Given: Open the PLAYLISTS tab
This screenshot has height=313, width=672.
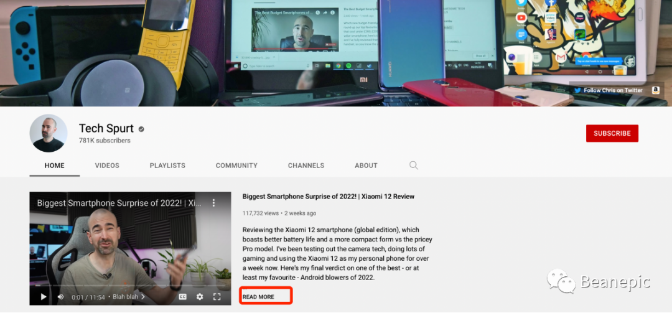Looking at the screenshot, I should point(167,166).
